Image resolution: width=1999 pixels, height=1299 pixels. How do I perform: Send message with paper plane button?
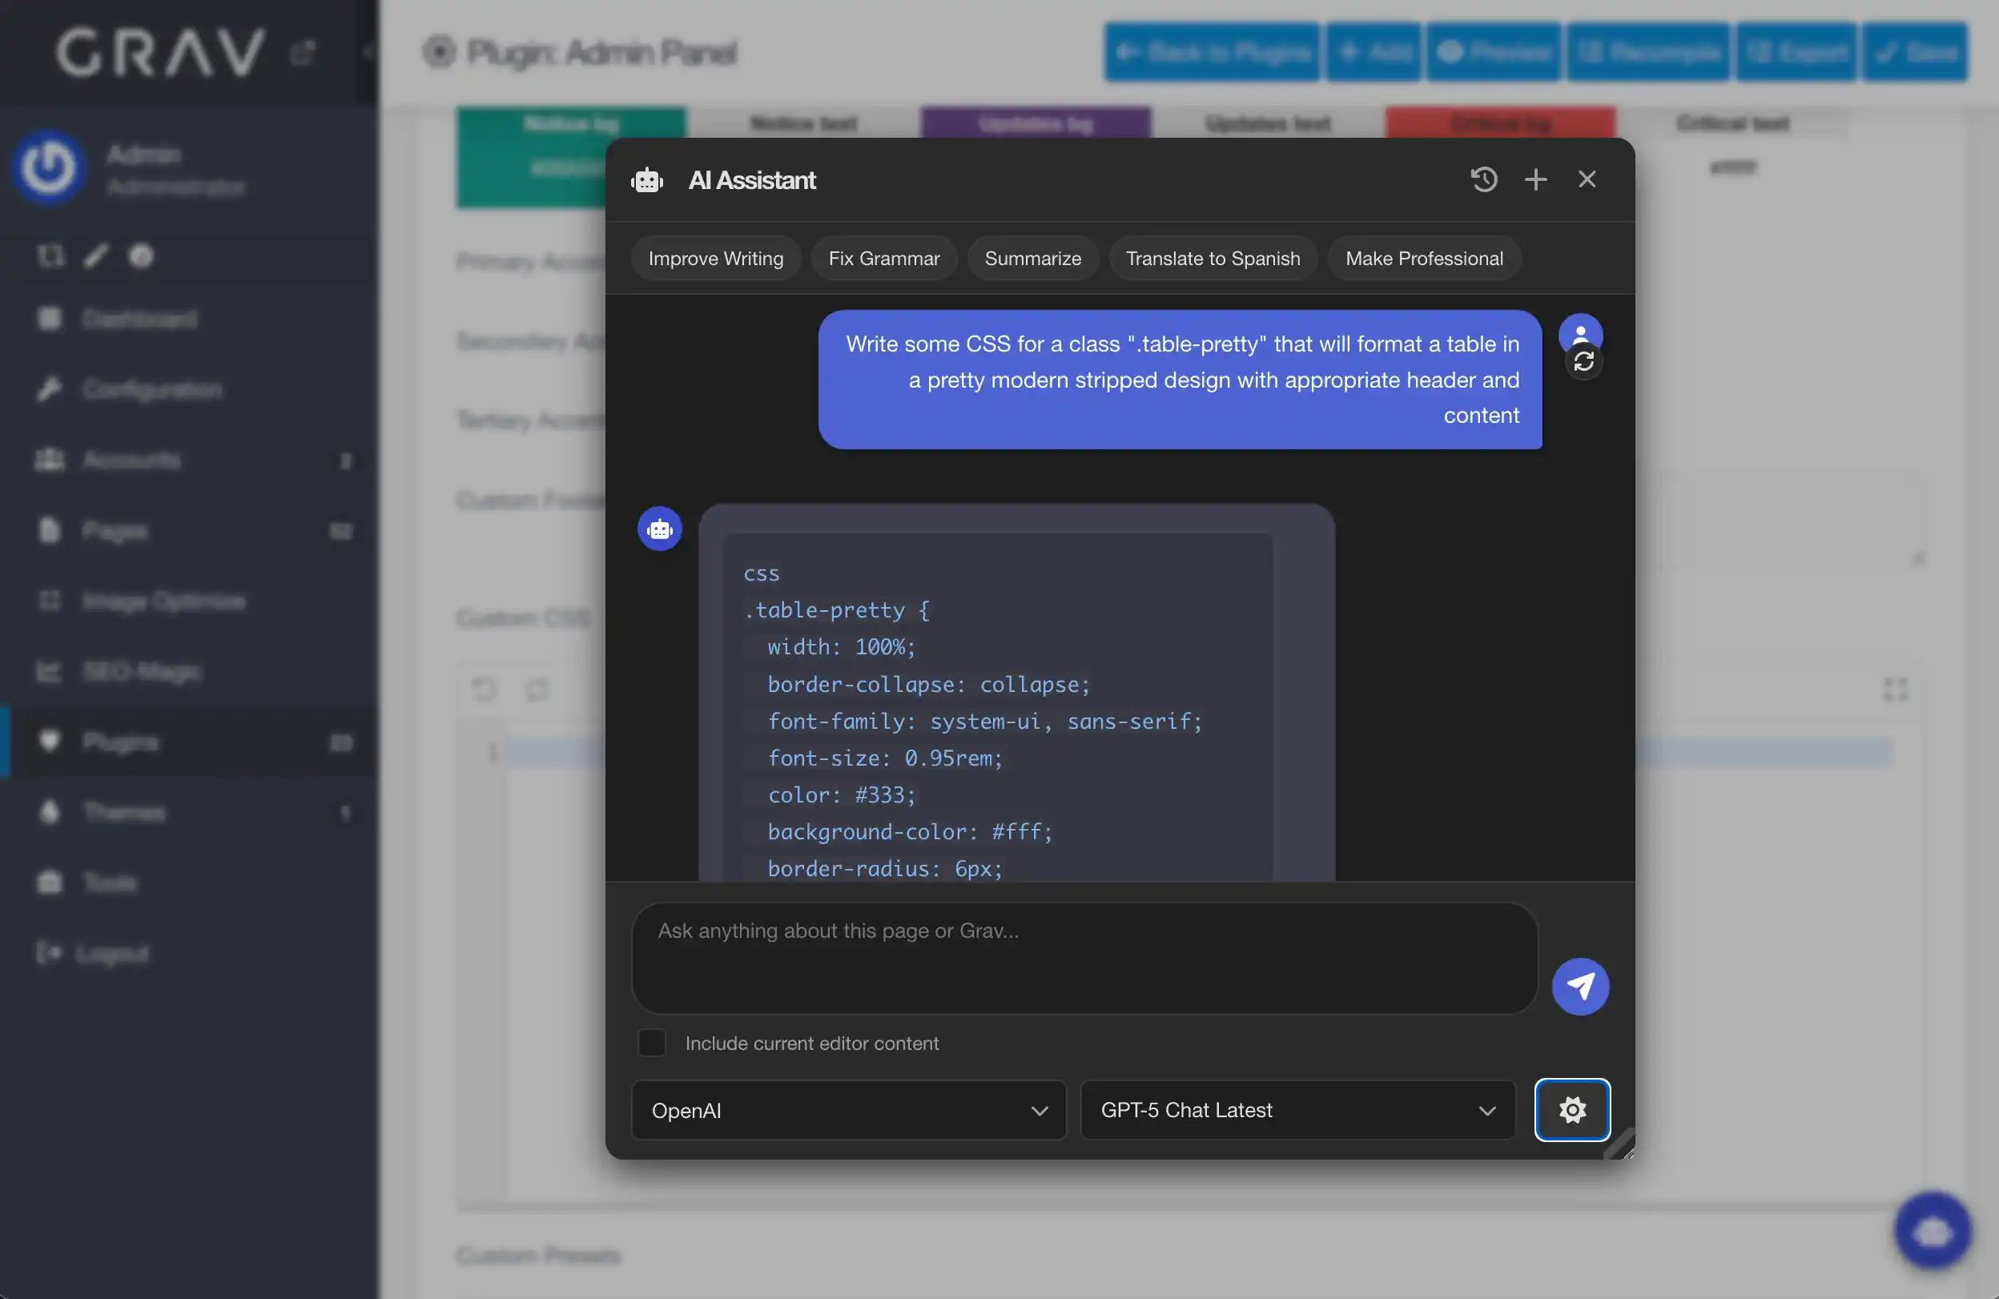(x=1580, y=986)
